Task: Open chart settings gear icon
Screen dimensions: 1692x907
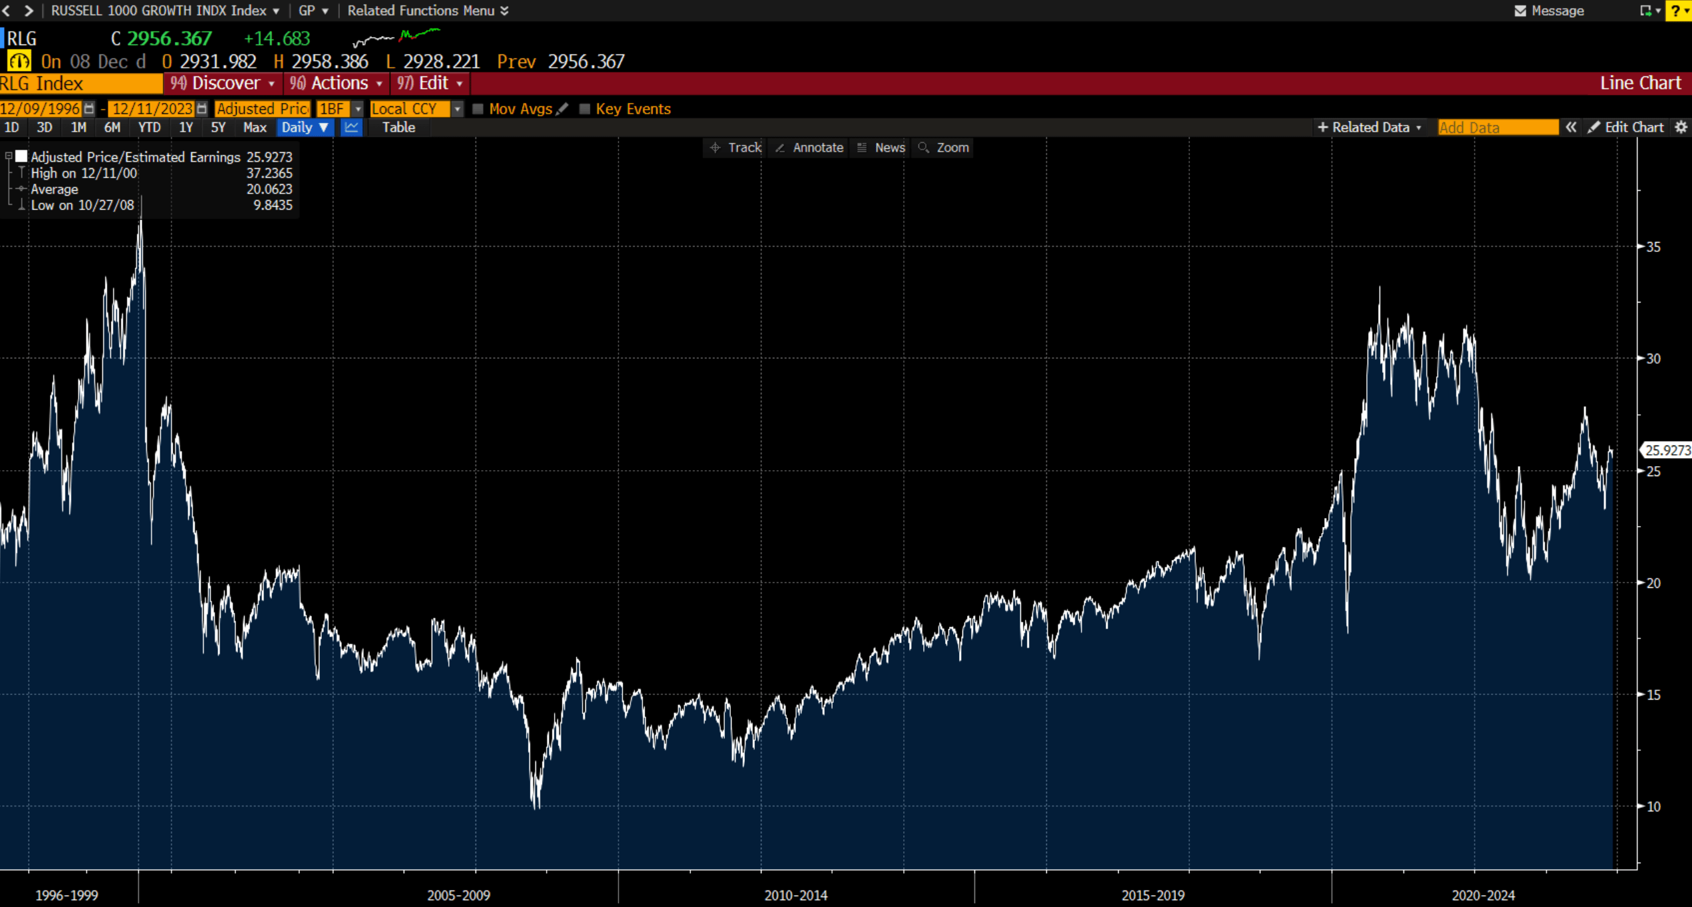Action: coord(1681,128)
